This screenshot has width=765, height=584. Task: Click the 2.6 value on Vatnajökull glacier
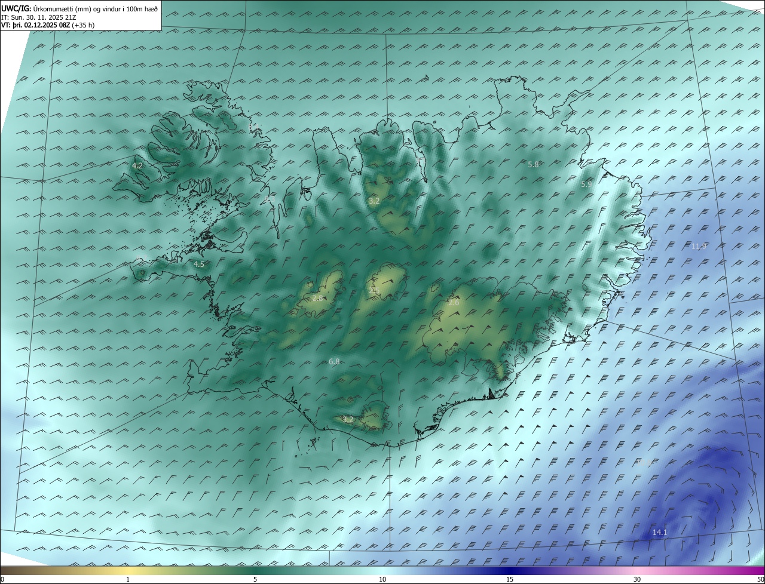coord(454,303)
